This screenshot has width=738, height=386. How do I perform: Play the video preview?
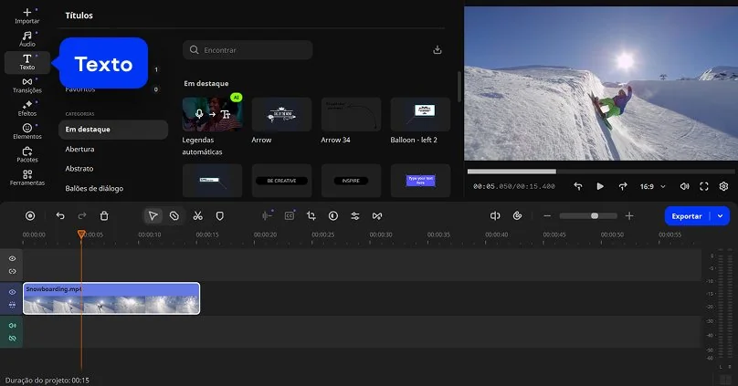point(600,186)
